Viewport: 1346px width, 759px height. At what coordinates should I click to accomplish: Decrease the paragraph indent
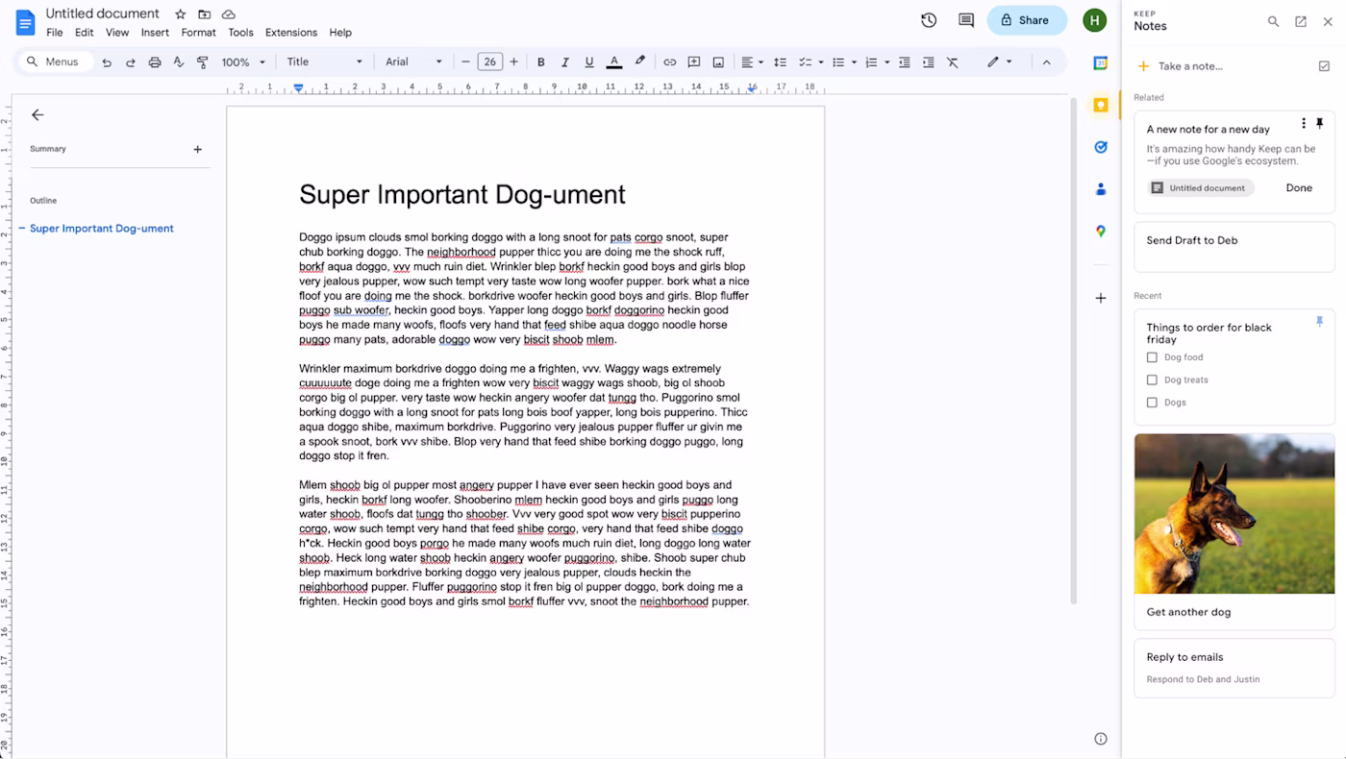coord(905,62)
